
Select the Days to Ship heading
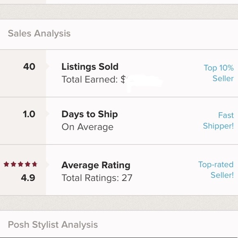[89, 114]
